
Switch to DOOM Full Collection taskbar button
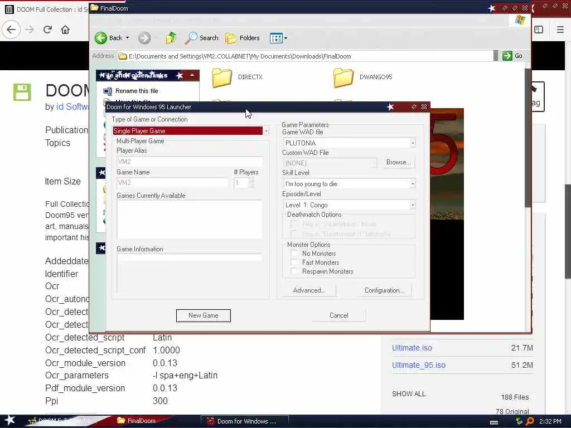(62, 421)
